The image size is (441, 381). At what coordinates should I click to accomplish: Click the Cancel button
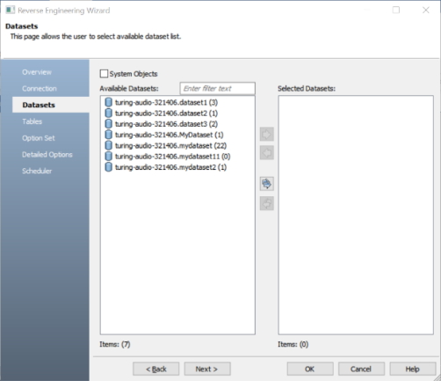361,369
